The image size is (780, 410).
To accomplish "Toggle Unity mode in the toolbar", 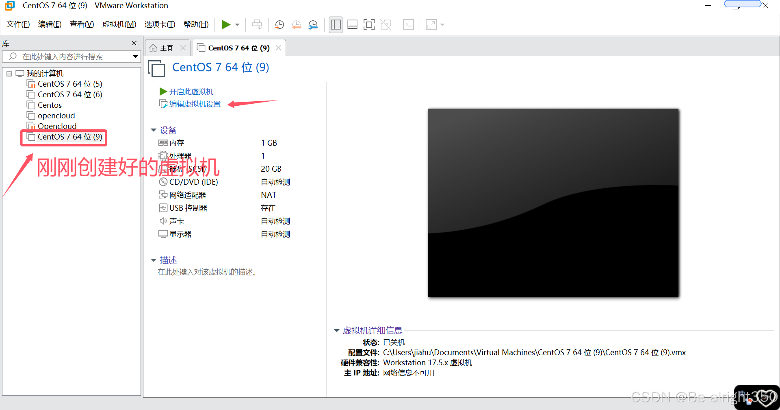I will point(386,24).
